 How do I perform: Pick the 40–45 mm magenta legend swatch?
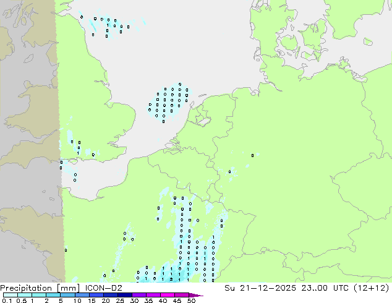[168, 295]
